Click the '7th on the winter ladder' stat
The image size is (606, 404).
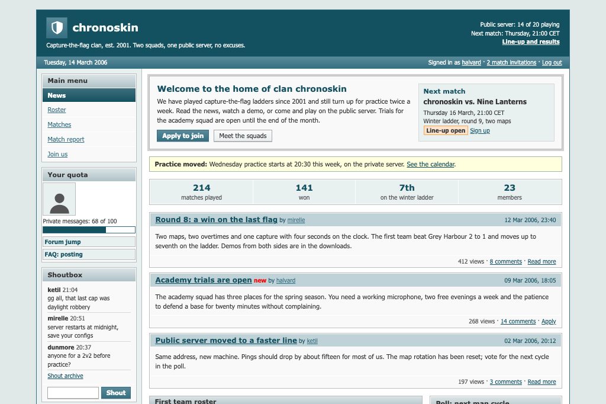[x=407, y=192]
